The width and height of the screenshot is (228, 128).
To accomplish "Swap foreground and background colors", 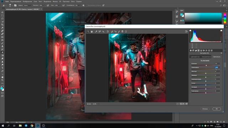I will [x=3, y=86].
